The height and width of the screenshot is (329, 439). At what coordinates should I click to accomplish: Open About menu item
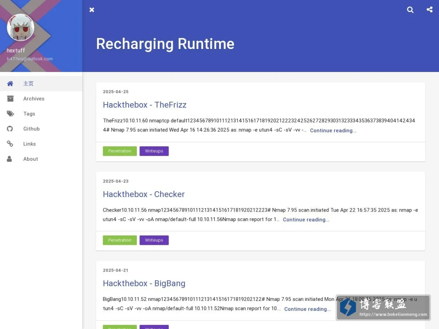tap(41, 159)
